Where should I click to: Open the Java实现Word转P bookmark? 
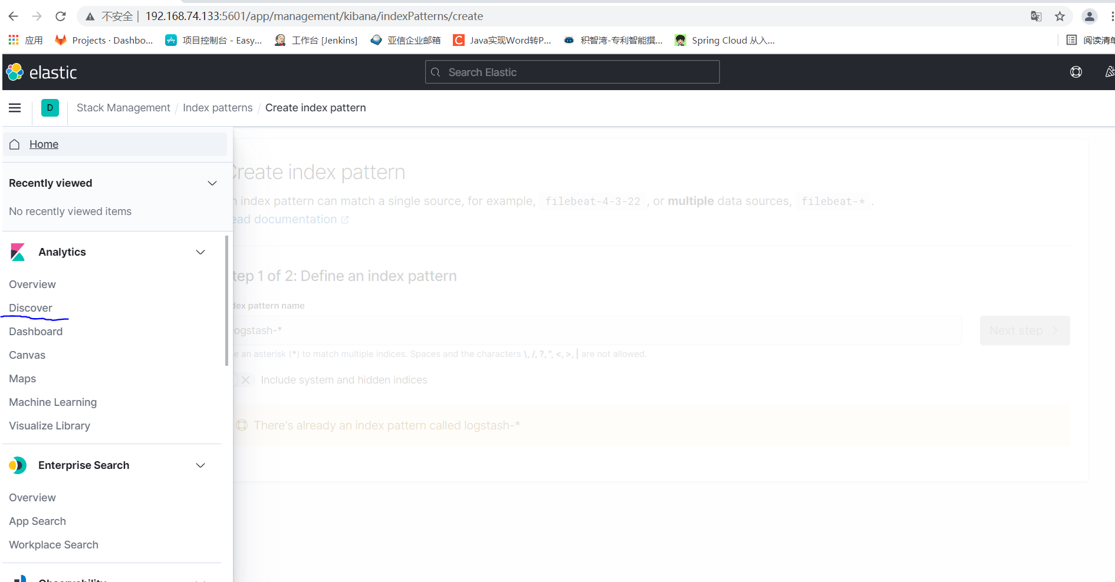[502, 40]
